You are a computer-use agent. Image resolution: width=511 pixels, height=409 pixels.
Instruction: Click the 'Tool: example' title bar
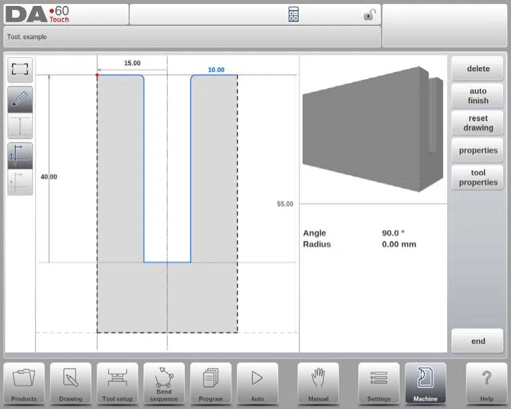pos(192,37)
